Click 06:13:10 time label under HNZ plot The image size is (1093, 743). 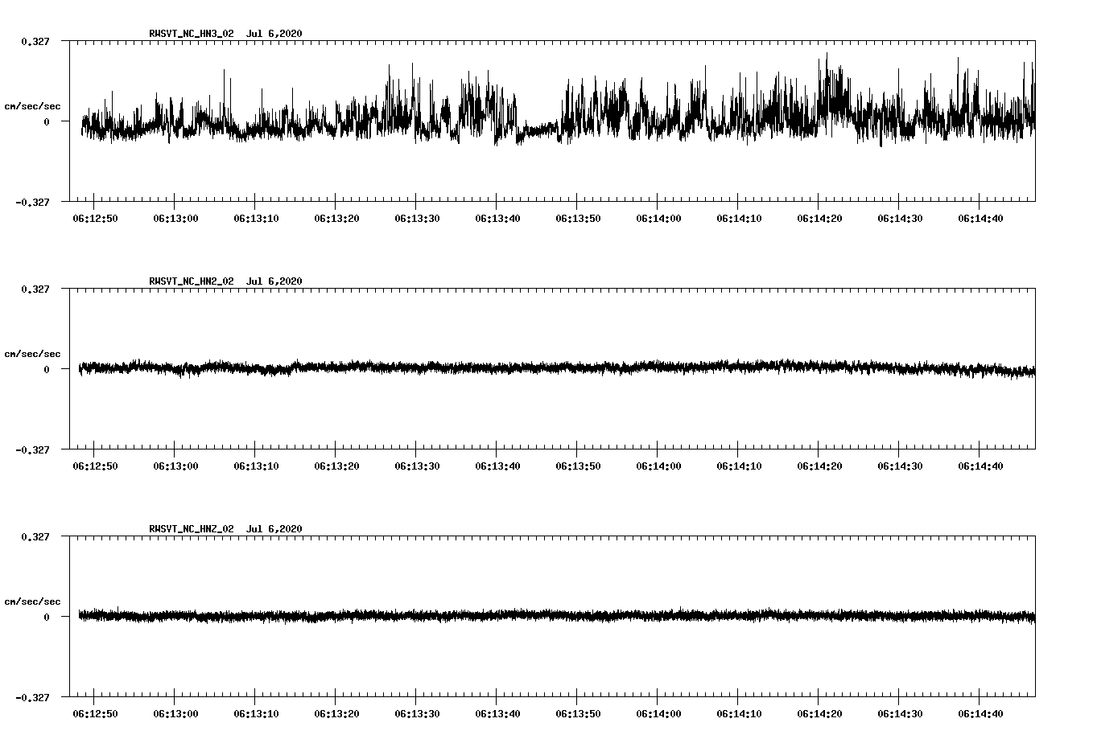pos(256,714)
